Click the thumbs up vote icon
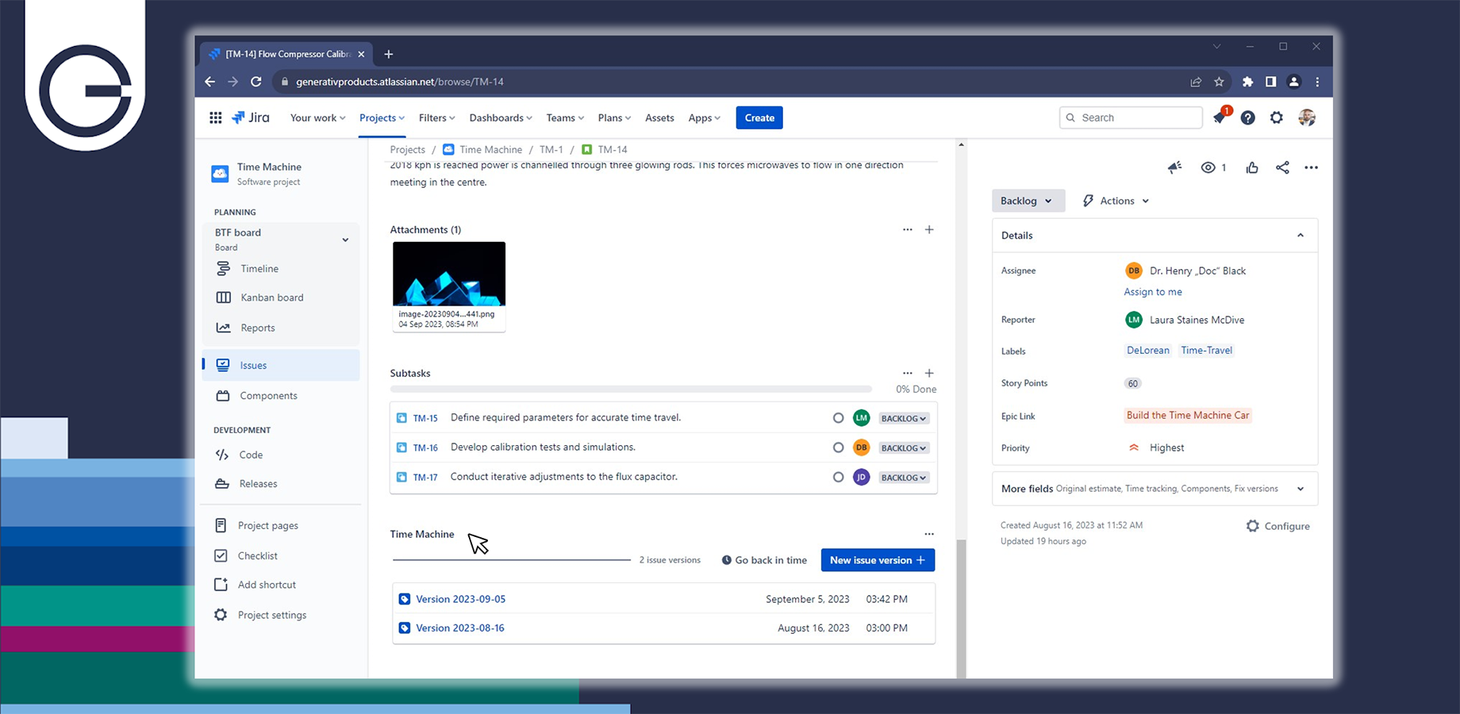Screen dimensions: 1460x714 [x=1252, y=167]
